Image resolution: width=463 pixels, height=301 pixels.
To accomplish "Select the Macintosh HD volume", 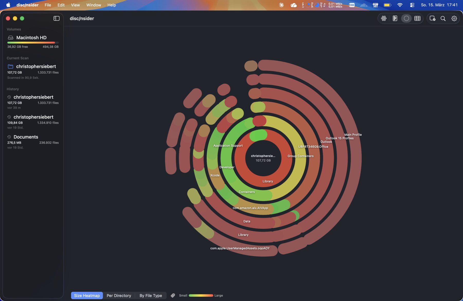I will [33, 41].
